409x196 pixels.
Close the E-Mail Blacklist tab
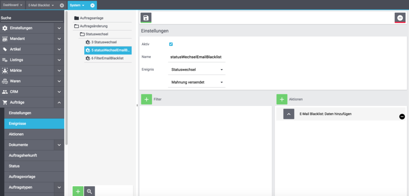pos(62,5)
